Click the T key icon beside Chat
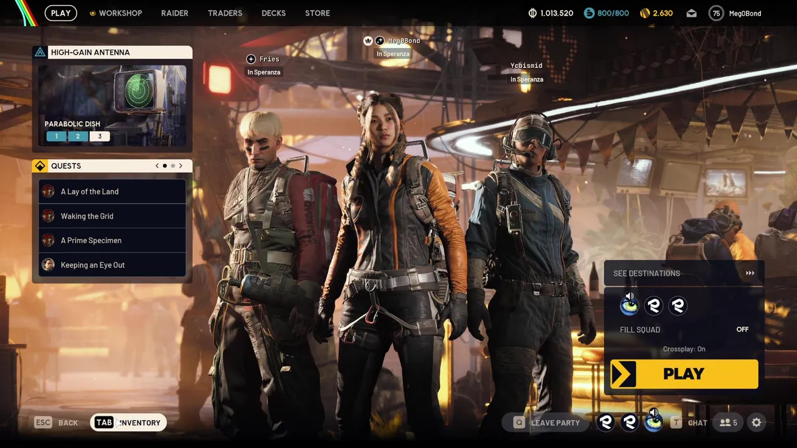 coord(676,422)
